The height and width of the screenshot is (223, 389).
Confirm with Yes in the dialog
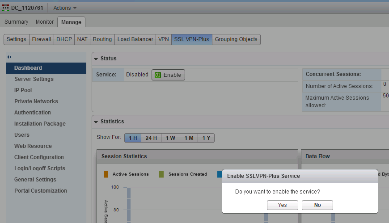(282, 205)
